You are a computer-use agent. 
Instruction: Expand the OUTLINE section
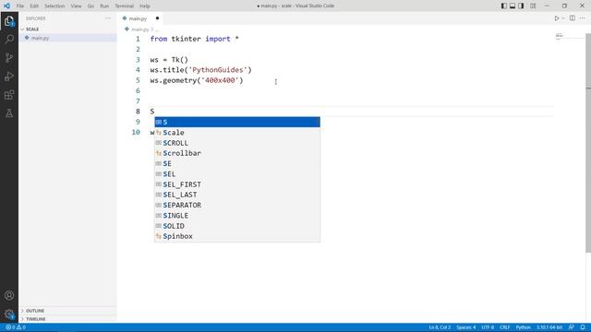pyautogui.click(x=67, y=311)
